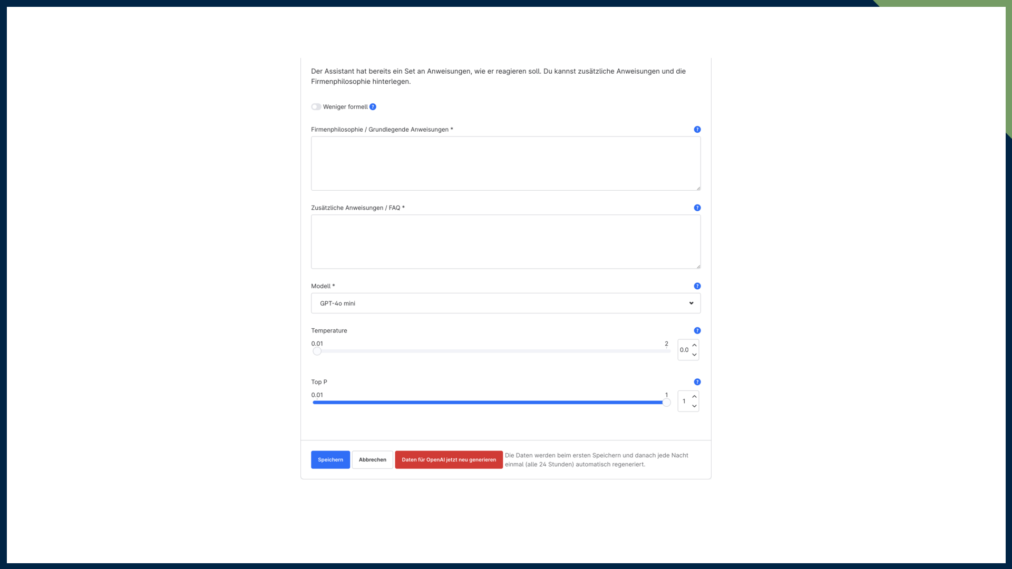Click the Top P help icon
1012x569 pixels.
(x=697, y=381)
